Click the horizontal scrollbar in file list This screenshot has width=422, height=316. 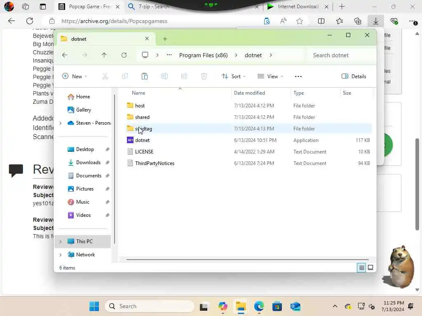click(x=247, y=260)
